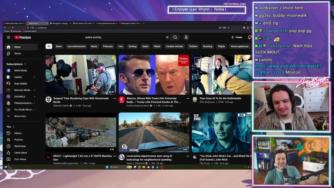
Task: Select the Gaming filter chip
Action: (133, 46)
